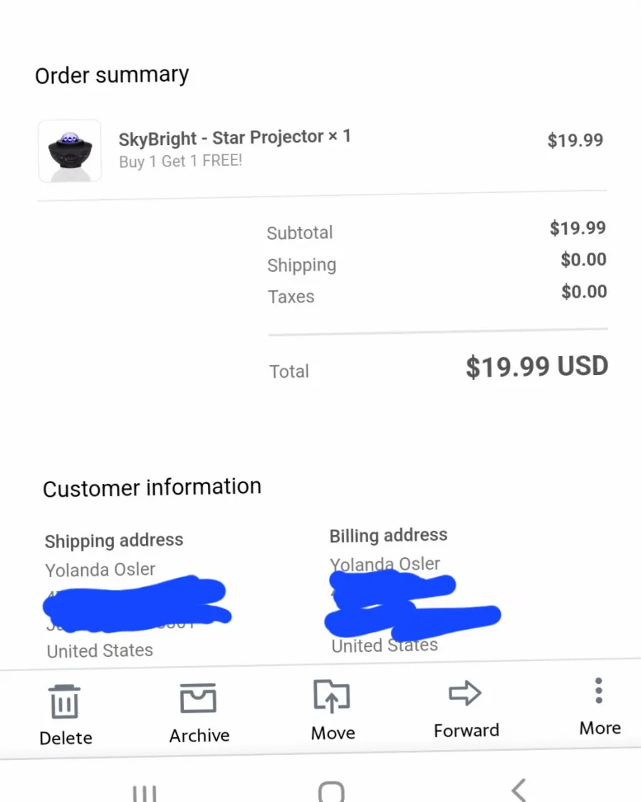Tap the $19.99 USD total amount
The width and height of the screenshot is (641, 802).
pos(536,366)
